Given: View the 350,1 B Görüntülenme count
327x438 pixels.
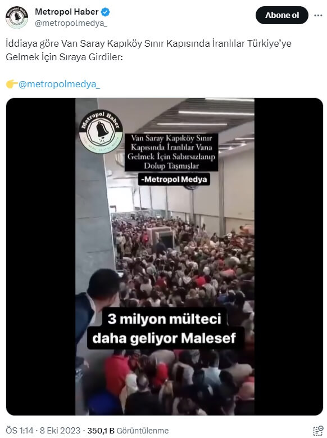Looking at the screenshot, I should pyautogui.click(x=128, y=431).
